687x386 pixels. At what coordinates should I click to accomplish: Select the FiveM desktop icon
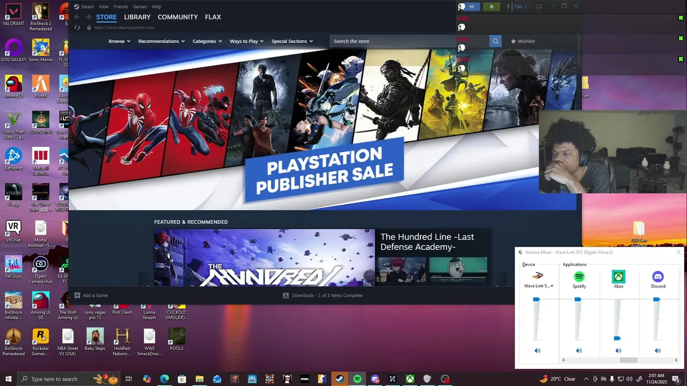pos(41,87)
